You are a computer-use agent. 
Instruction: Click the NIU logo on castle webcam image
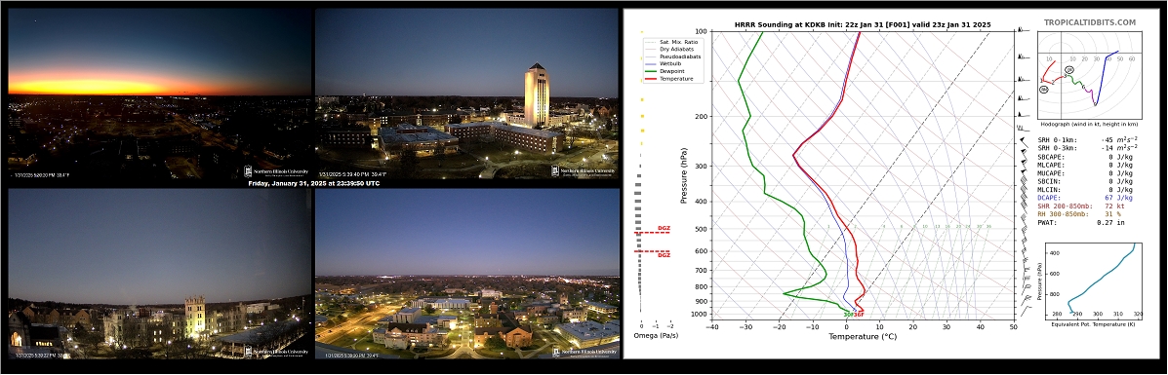276,351
